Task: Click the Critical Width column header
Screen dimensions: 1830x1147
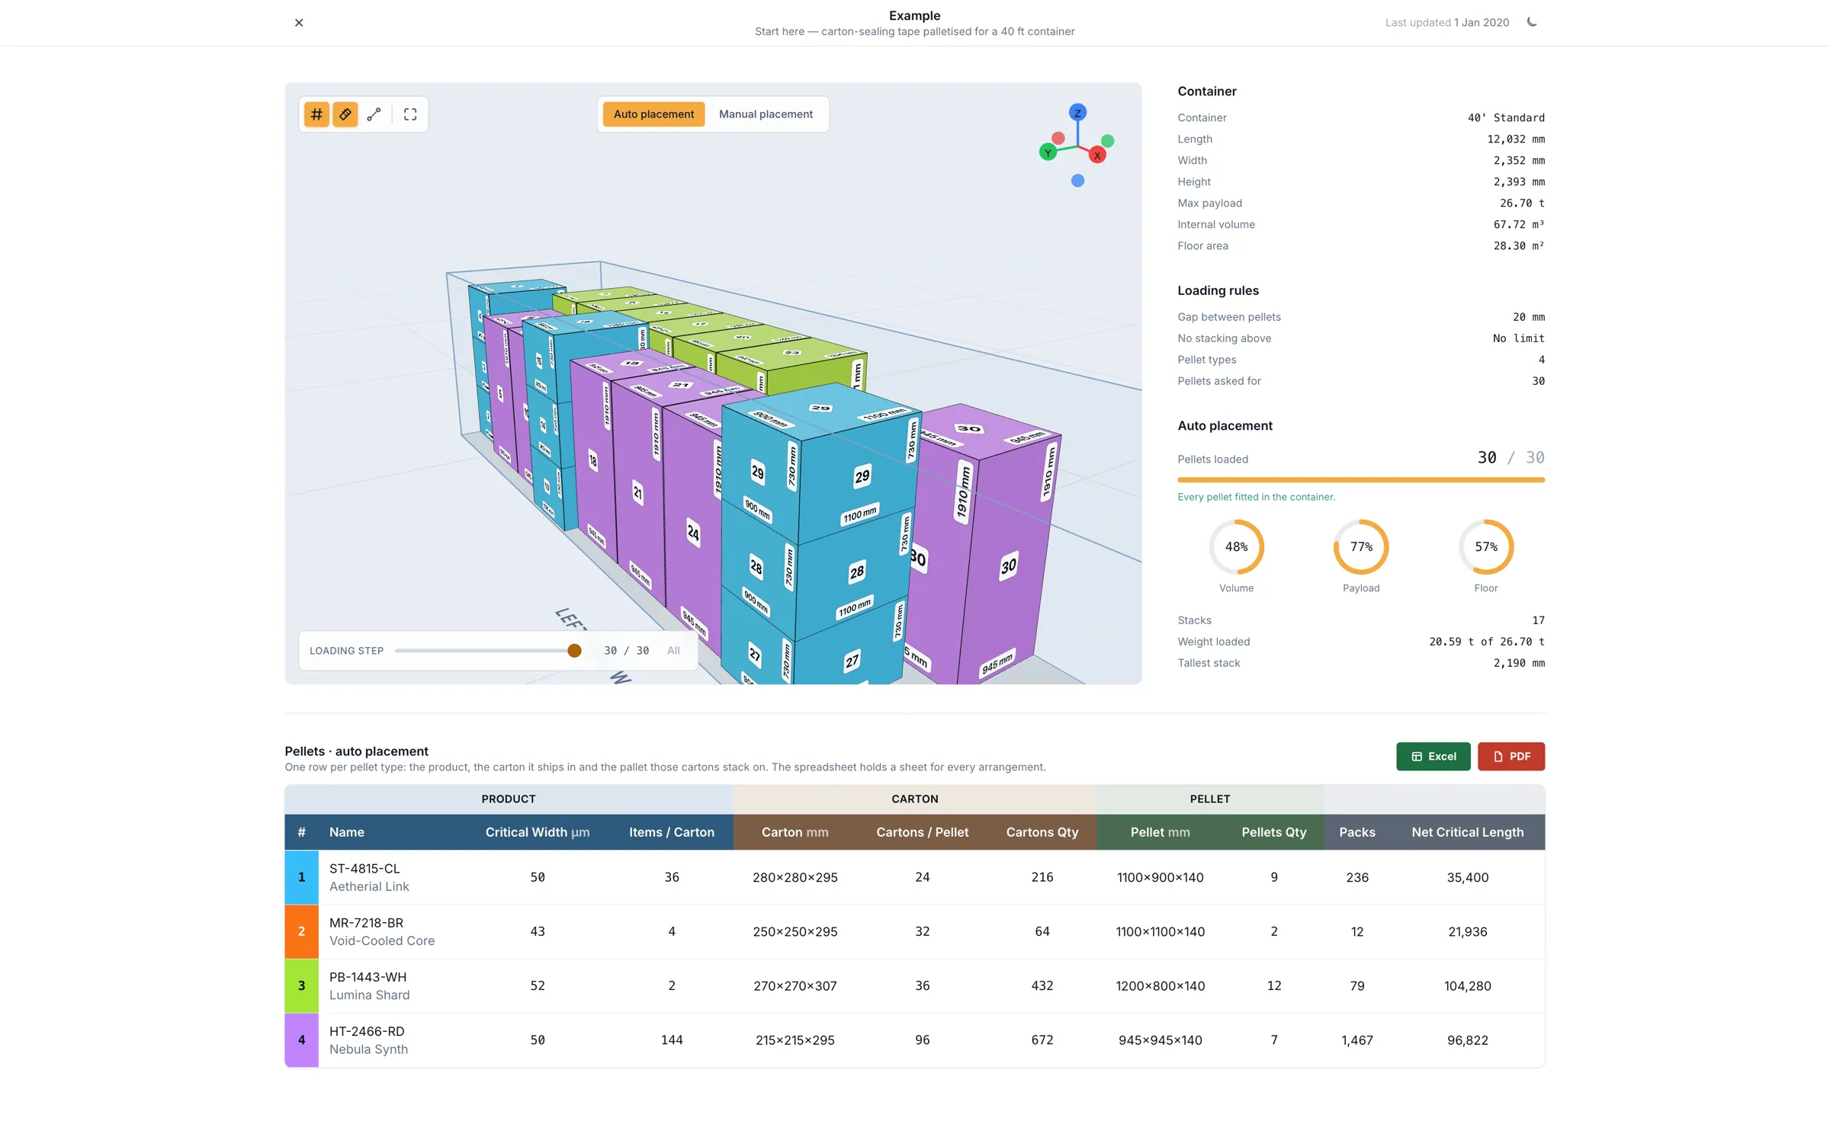Action: (538, 832)
